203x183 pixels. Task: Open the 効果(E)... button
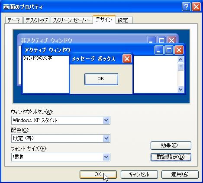[171, 145]
